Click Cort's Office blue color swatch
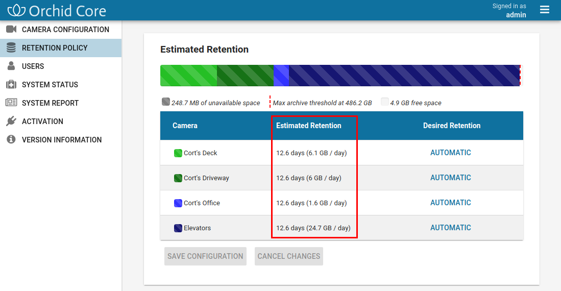The height and width of the screenshot is (291, 561). pos(178,203)
